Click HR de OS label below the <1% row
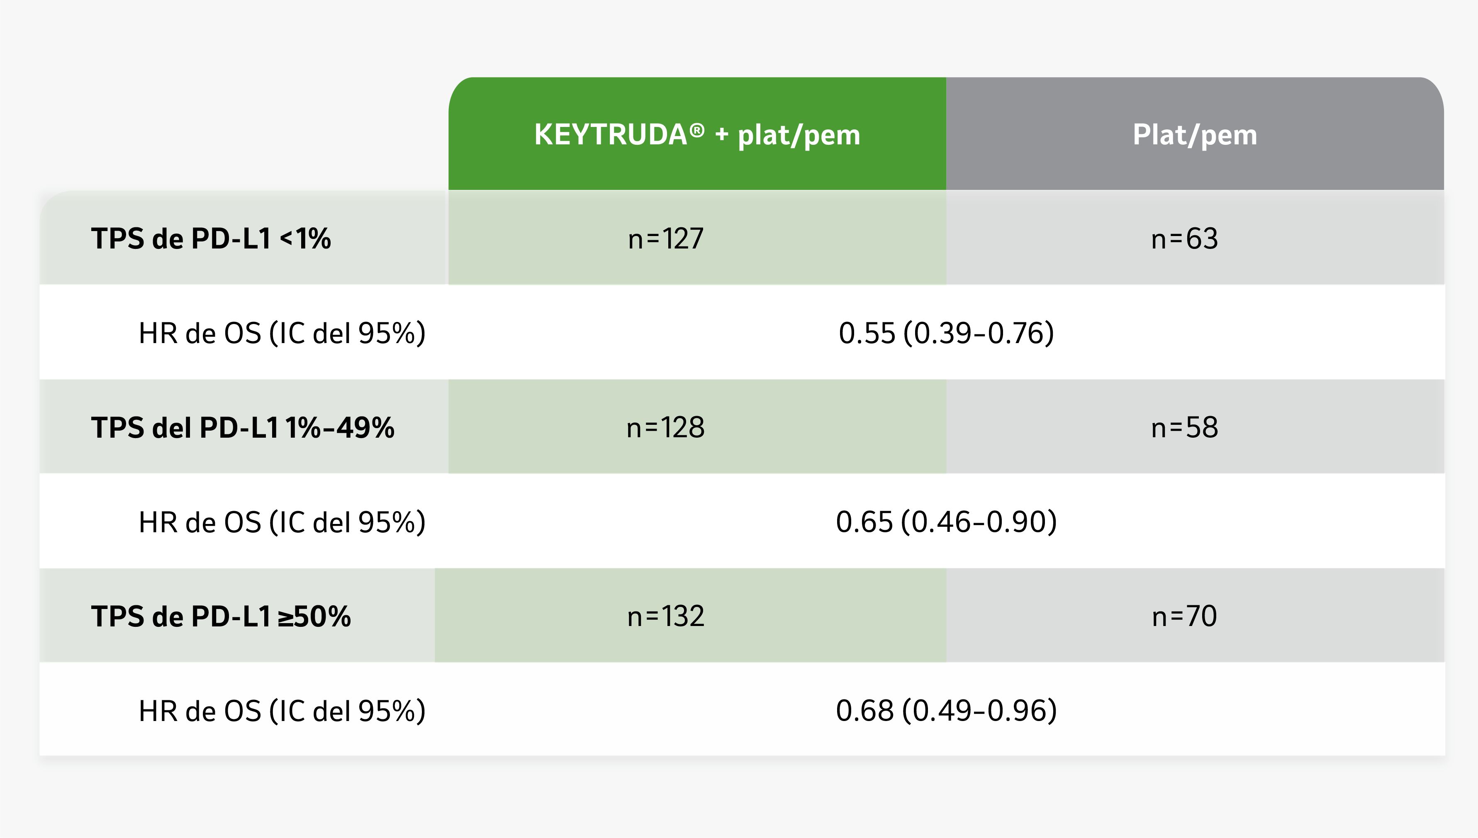The image size is (1478, 838). point(282,333)
